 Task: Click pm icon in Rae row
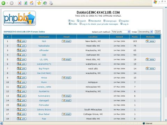22,119
